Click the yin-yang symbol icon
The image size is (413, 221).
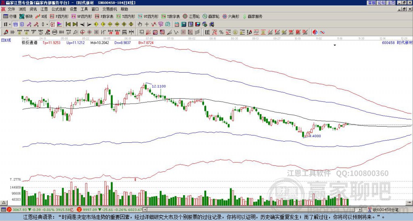pos(315,32)
